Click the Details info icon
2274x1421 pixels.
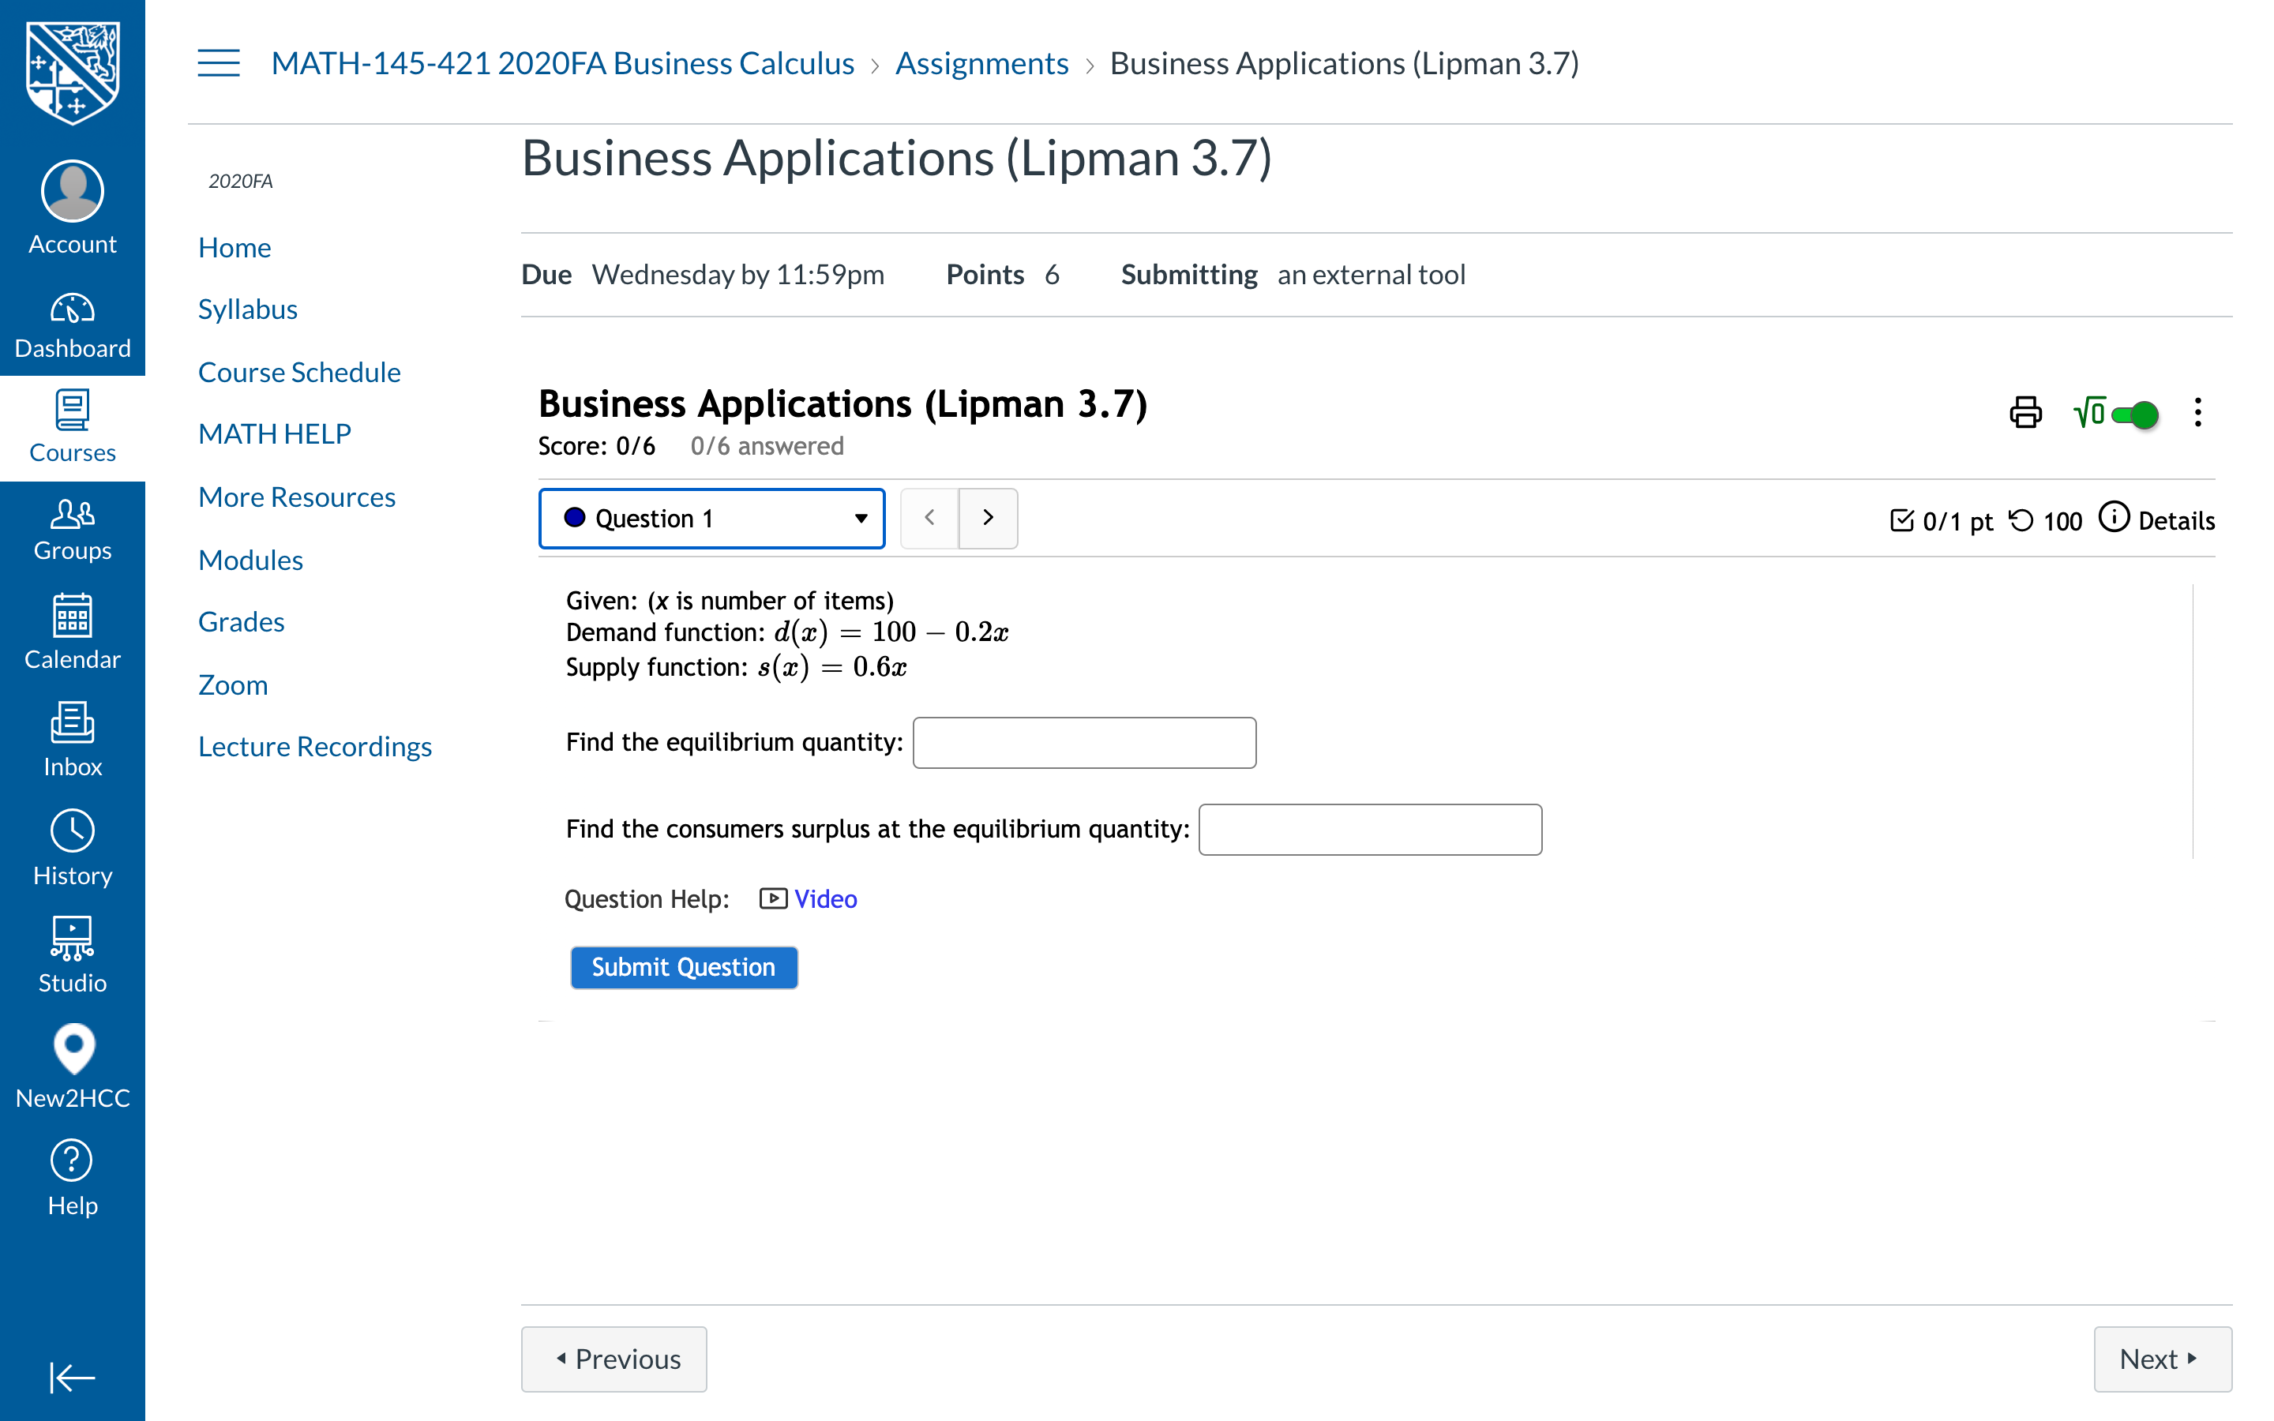click(x=2115, y=518)
